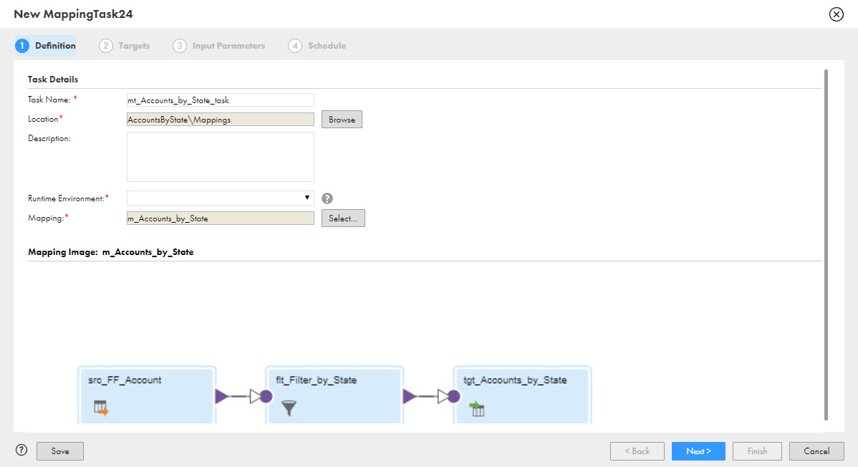Screen dimensions: 858x467
Task: Click the Select... button for Mapping
Action: pos(343,218)
